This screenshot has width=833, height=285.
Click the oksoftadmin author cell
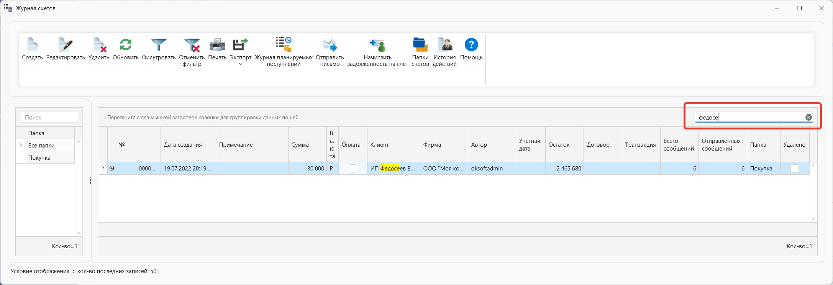492,169
